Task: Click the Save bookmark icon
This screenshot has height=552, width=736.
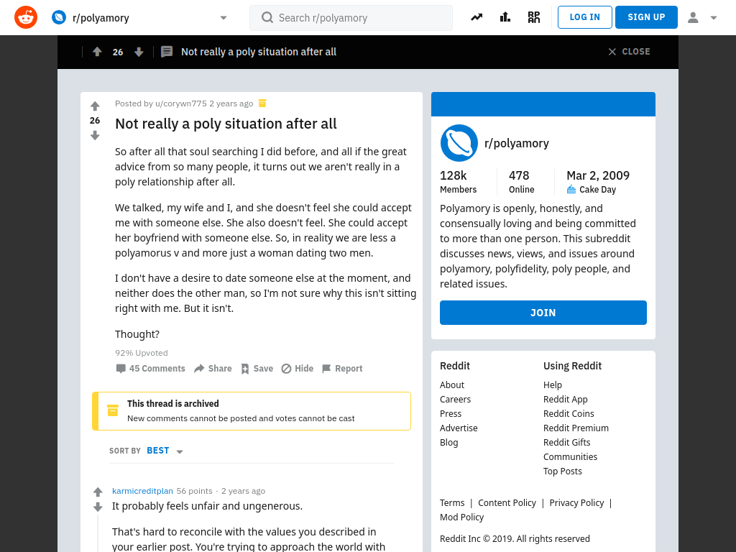Action: click(x=245, y=369)
